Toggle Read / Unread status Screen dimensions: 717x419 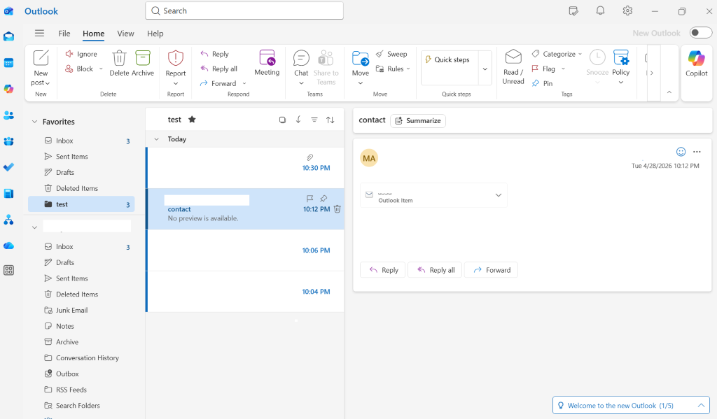tap(513, 66)
